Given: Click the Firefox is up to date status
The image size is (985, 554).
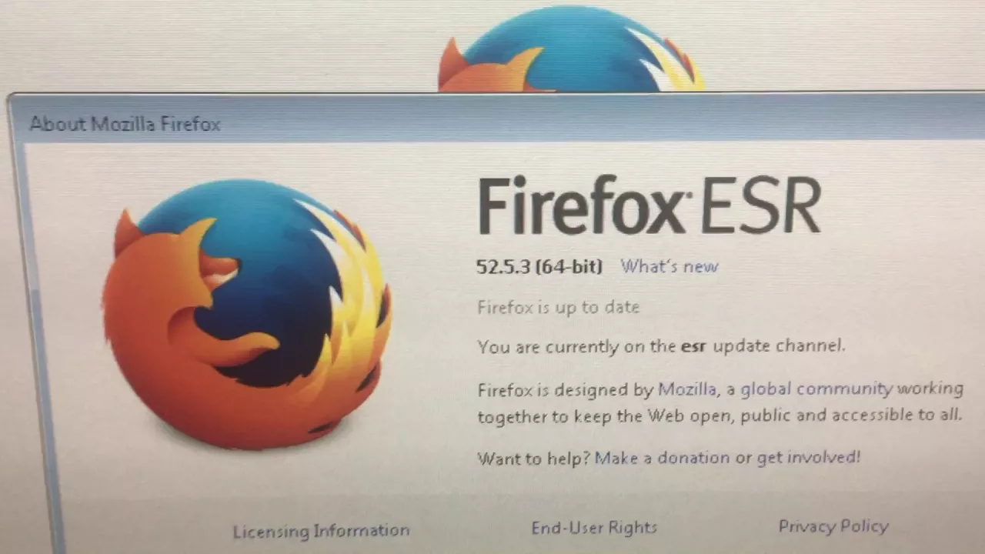Looking at the screenshot, I should pos(558,308).
